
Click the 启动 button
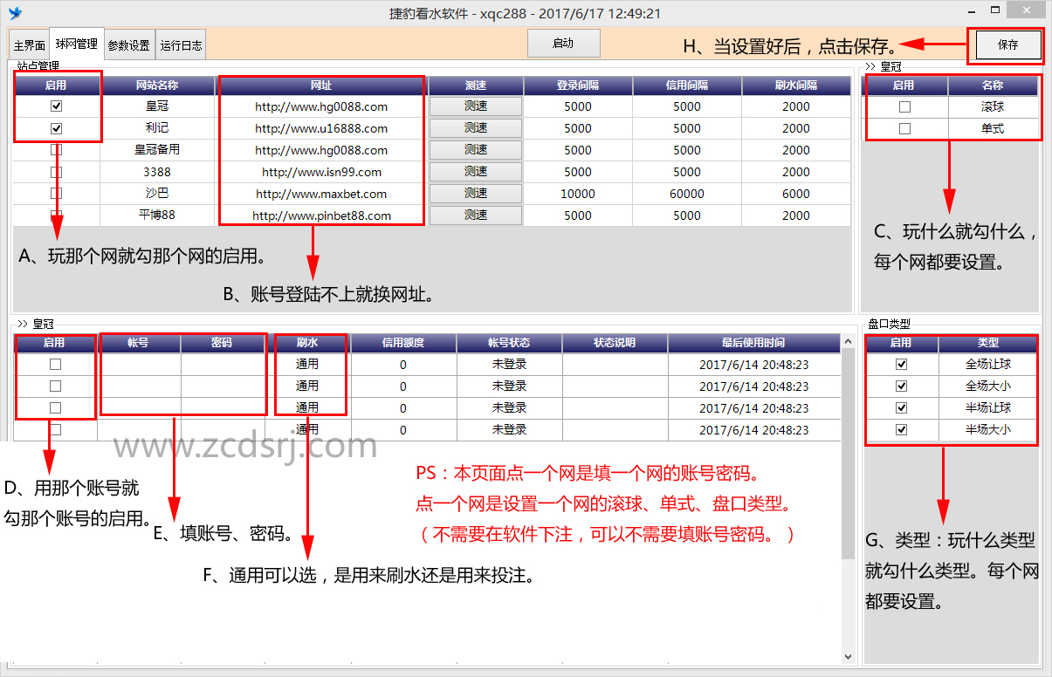click(563, 44)
